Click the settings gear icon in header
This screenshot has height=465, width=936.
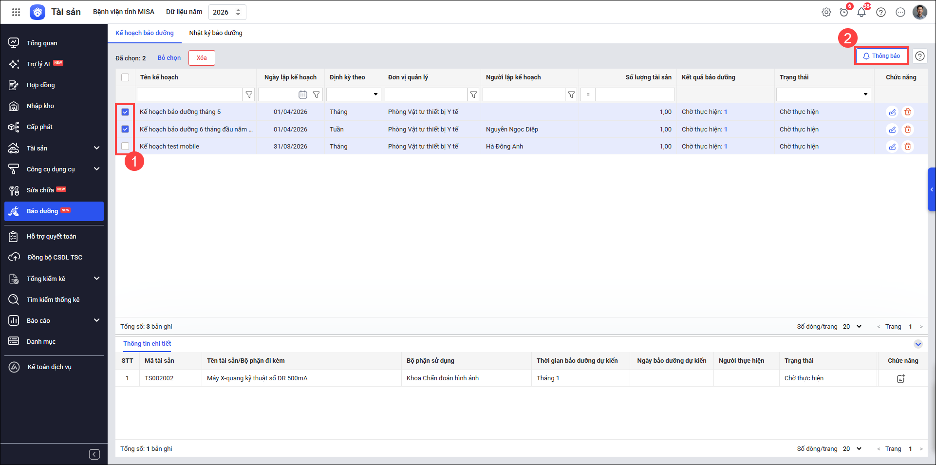(x=826, y=12)
